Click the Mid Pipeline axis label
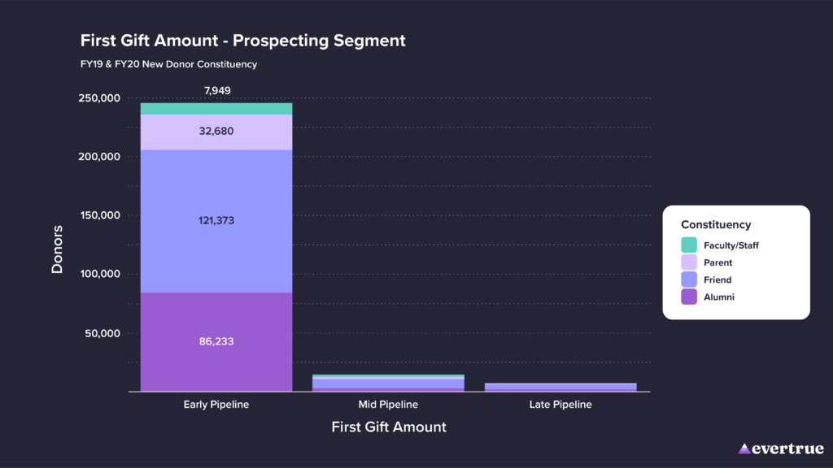This screenshot has width=833, height=468. pyautogui.click(x=389, y=405)
